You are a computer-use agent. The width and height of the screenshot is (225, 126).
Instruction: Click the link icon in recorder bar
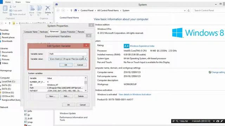click(x=173, y=121)
